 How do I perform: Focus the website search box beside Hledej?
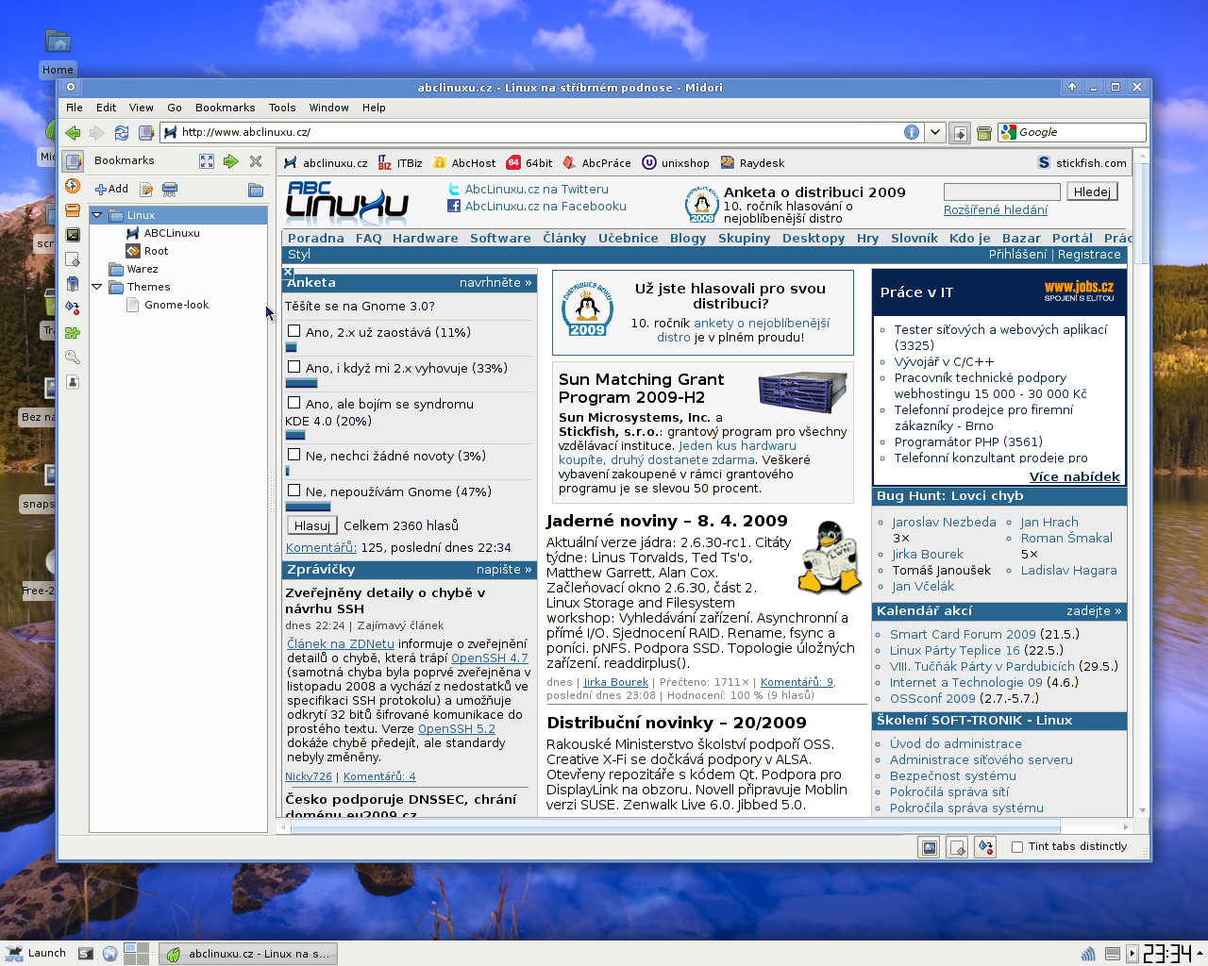pos(1001,192)
